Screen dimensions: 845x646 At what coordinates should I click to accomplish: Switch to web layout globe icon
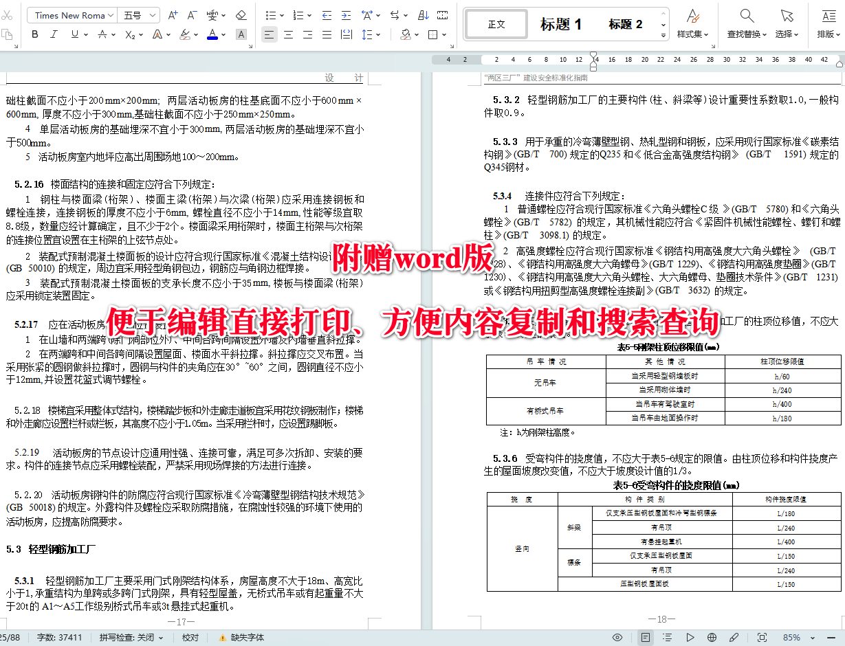click(x=712, y=638)
